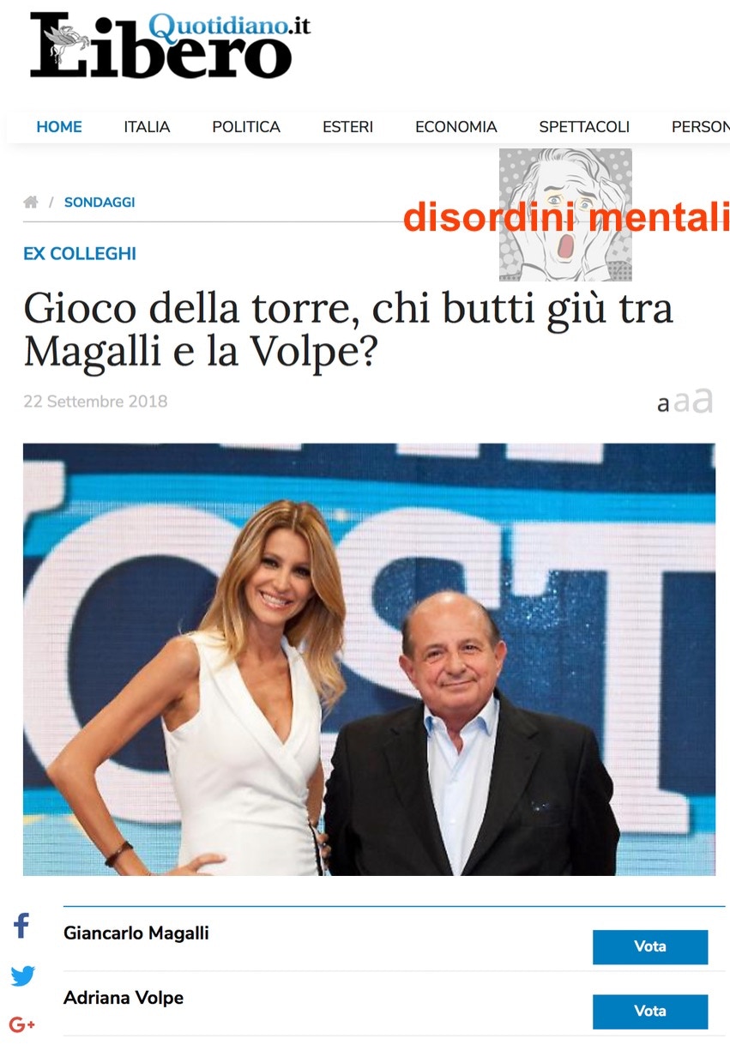Vote for Adriana Volpe
730x1057 pixels.
[x=650, y=1012]
